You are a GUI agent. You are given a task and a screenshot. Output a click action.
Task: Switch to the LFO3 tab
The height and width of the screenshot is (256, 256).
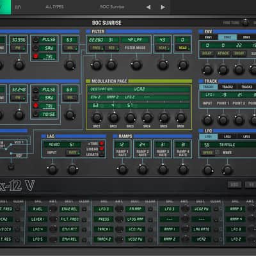[x=246, y=136]
